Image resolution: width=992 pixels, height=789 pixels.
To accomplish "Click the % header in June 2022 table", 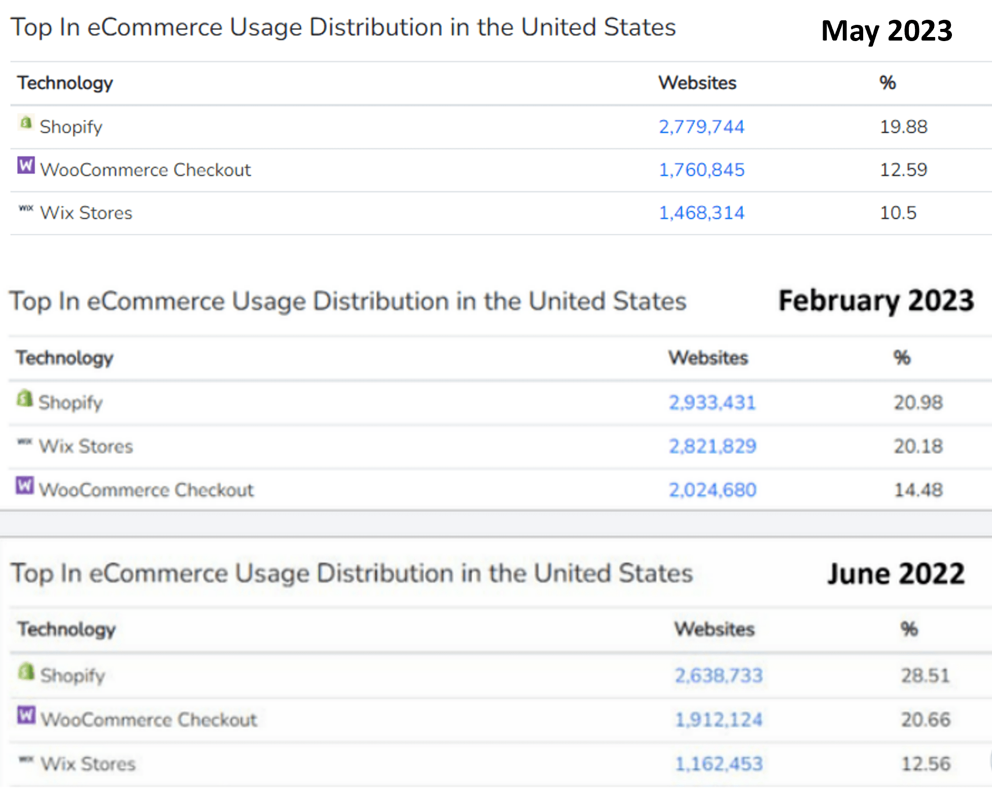I will coord(909,629).
